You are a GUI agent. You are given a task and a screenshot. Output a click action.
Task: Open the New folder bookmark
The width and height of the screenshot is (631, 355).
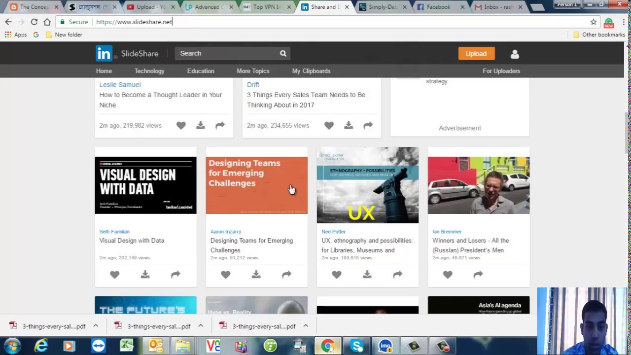pos(64,35)
